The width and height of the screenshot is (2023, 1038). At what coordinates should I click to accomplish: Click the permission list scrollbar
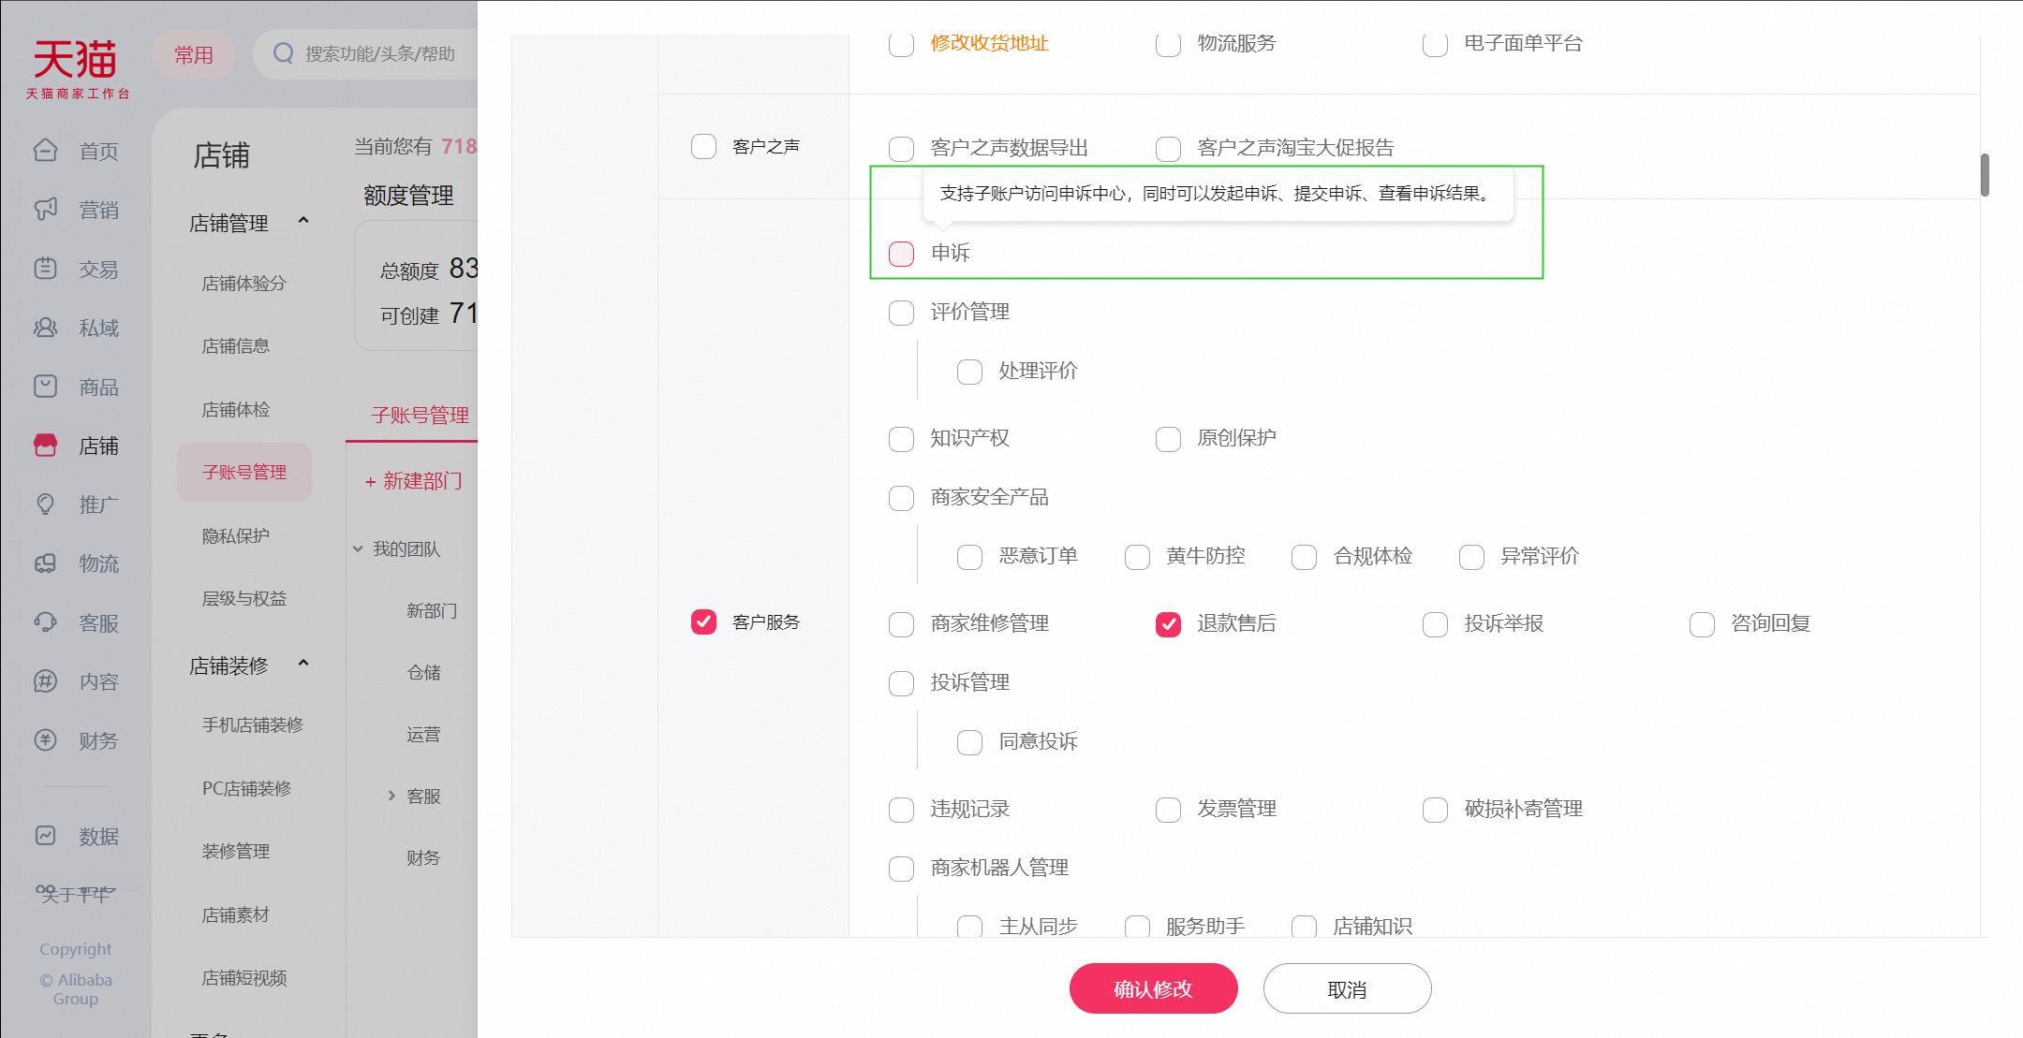(1985, 175)
